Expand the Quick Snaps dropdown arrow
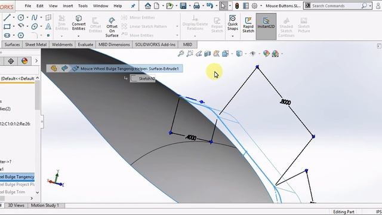The image size is (382, 215). coord(233,36)
